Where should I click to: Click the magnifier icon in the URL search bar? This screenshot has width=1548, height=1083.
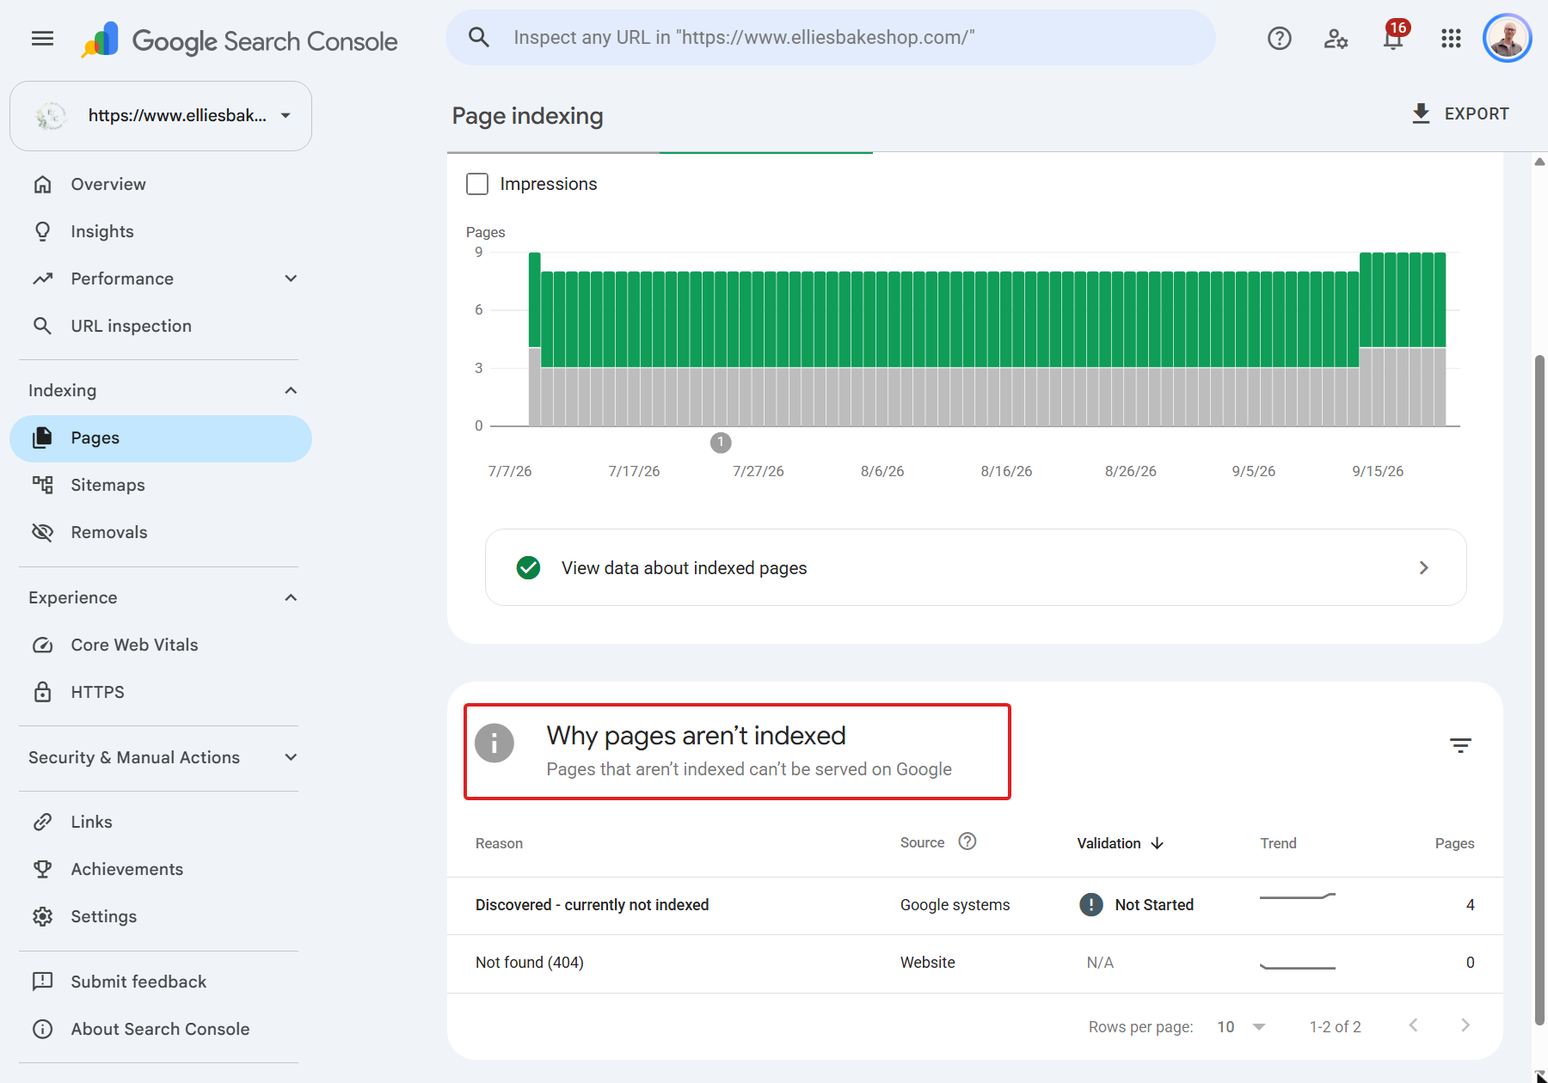479,37
